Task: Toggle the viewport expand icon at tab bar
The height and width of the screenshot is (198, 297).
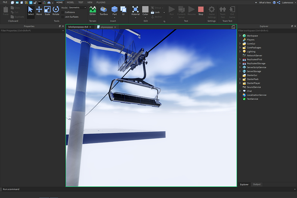Action: coord(233,27)
